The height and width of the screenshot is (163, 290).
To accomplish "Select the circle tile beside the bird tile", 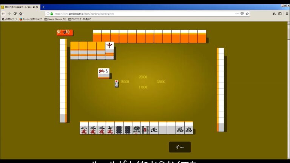I will coord(128,128).
